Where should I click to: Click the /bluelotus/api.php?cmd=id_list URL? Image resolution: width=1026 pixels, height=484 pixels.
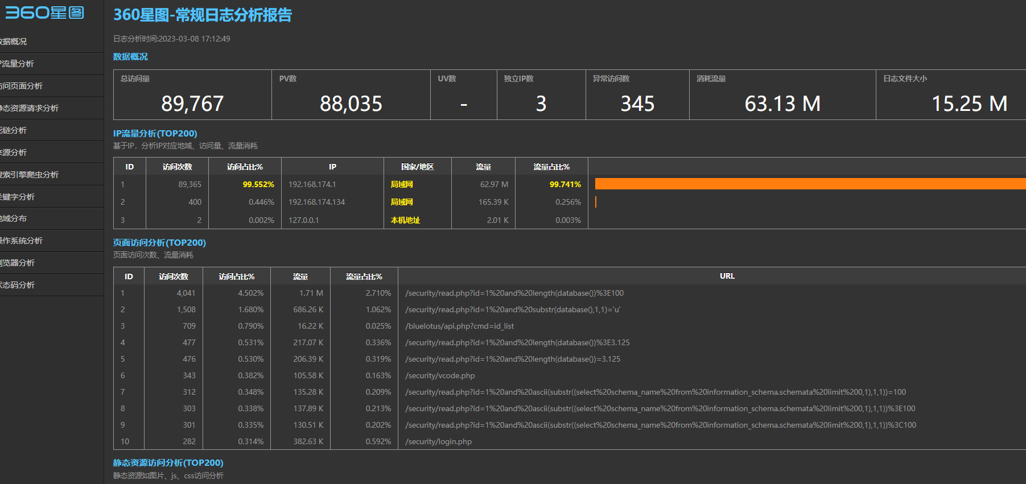click(459, 326)
